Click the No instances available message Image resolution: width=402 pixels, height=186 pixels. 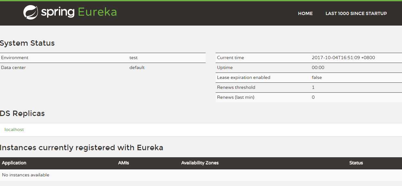click(26, 175)
